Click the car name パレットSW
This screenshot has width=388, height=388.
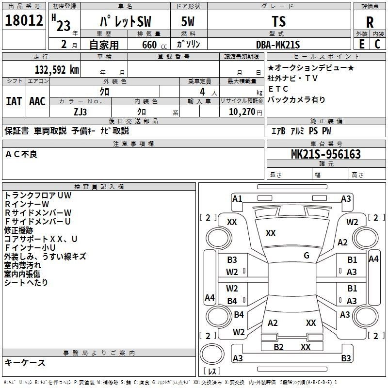pos(125,21)
